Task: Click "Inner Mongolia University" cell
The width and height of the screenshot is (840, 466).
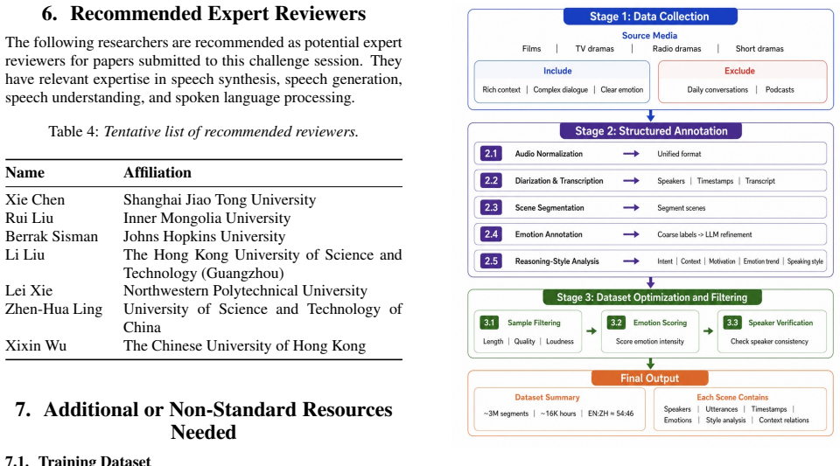Action: 206,219
